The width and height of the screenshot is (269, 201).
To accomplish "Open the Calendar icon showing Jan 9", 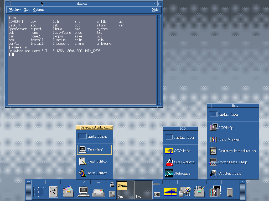I will click(53, 192).
